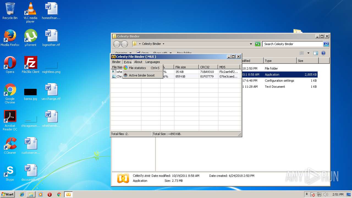Focus the Search Celesty Binder field
Screen dimensions: 352x198
(x=293, y=44)
